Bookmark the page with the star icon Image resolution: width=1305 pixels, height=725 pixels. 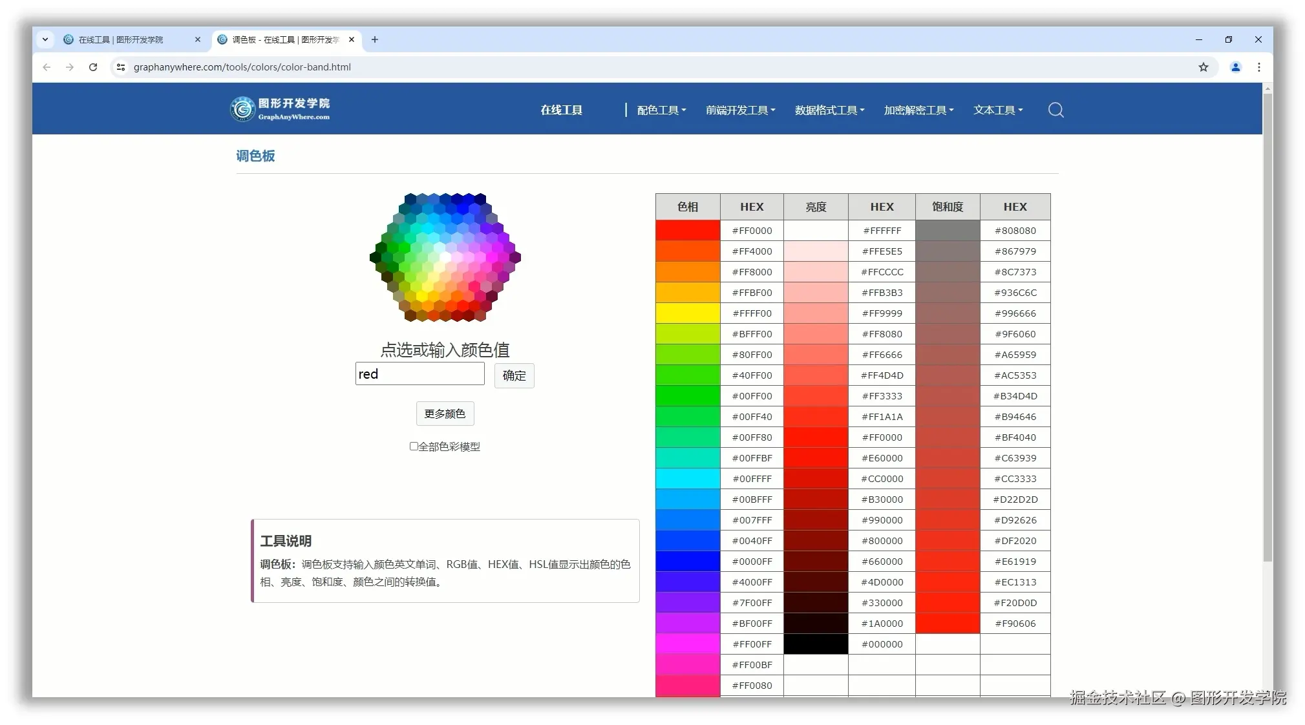(x=1203, y=67)
